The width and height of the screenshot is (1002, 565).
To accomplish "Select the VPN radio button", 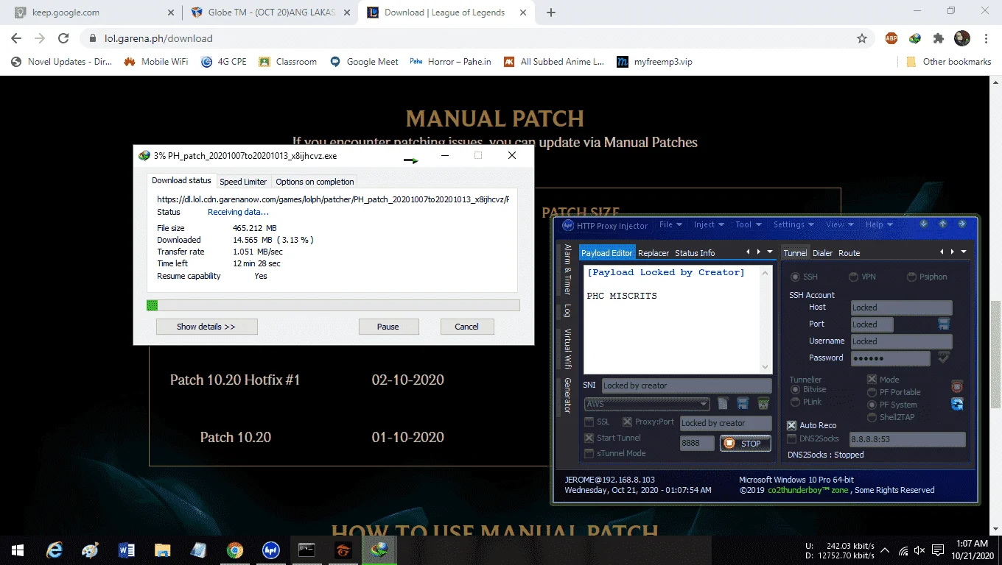I will tap(853, 277).
